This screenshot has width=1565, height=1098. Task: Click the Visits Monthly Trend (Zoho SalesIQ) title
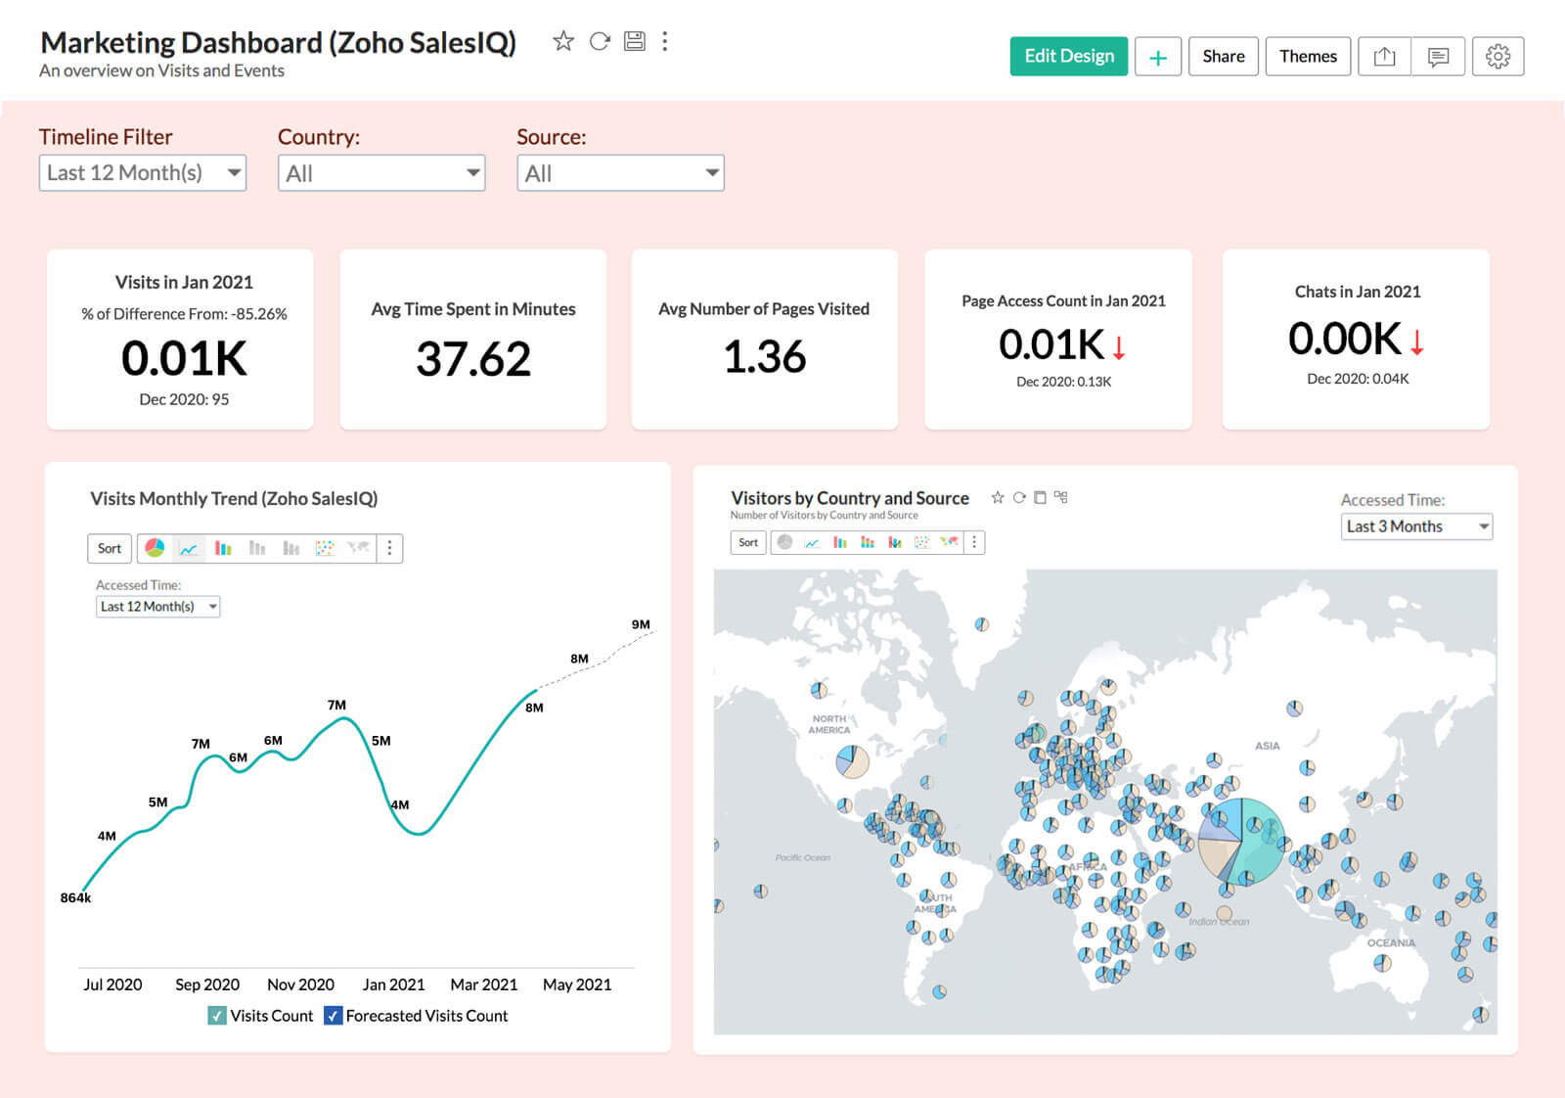[234, 499]
